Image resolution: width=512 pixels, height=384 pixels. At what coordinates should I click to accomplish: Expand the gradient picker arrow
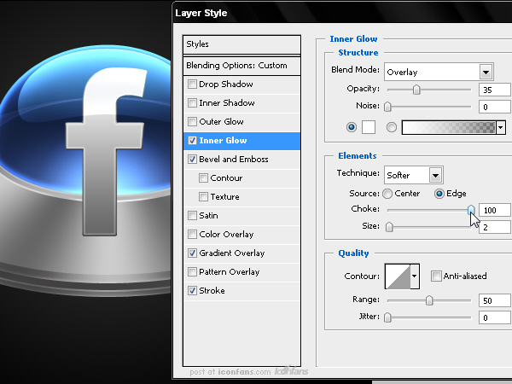click(x=501, y=127)
